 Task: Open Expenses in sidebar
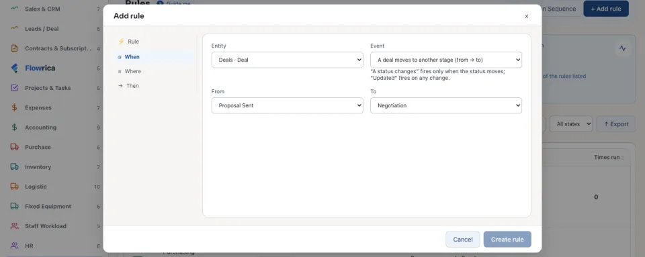(x=55, y=107)
